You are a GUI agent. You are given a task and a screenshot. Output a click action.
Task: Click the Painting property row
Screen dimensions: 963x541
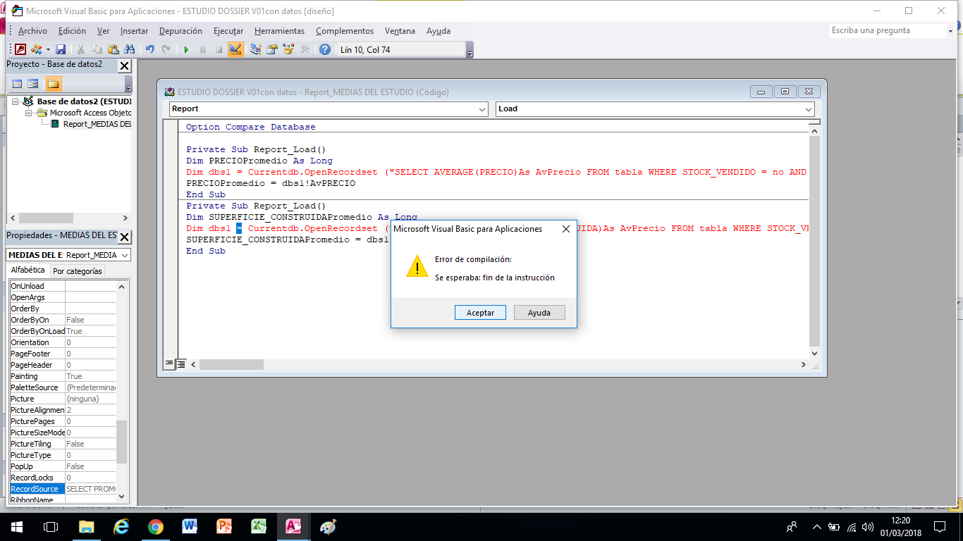click(x=63, y=376)
